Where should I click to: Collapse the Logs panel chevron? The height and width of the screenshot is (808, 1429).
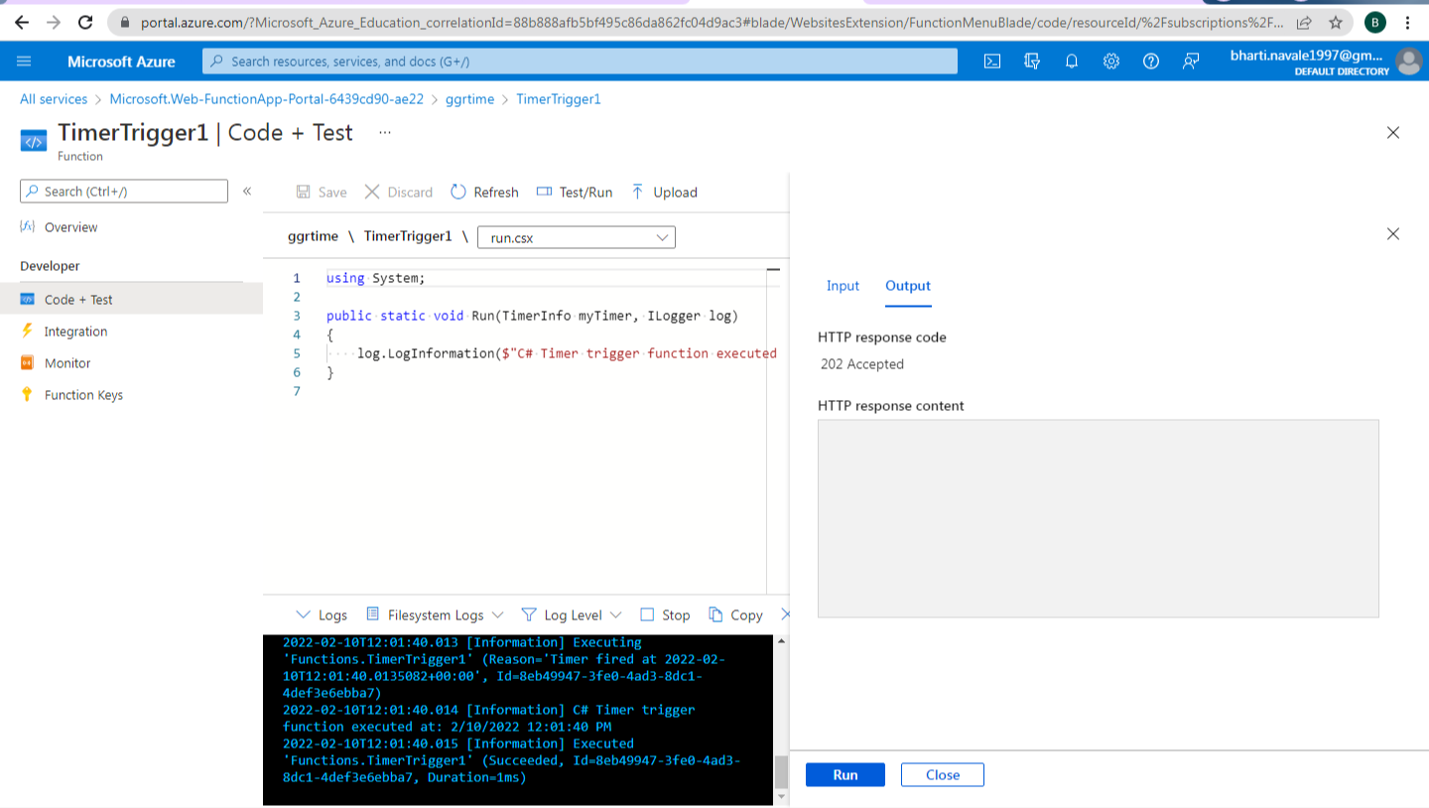click(x=304, y=614)
